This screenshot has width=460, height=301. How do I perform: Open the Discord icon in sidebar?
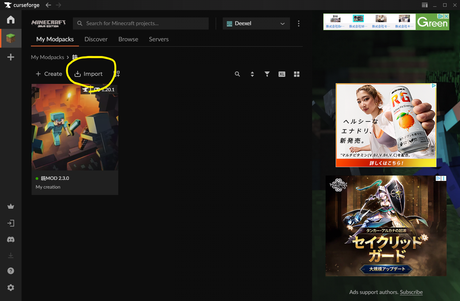pyautogui.click(x=11, y=240)
